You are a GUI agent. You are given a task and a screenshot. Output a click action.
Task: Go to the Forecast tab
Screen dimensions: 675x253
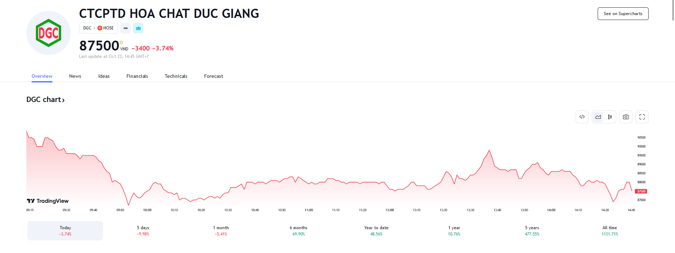coord(213,76)
